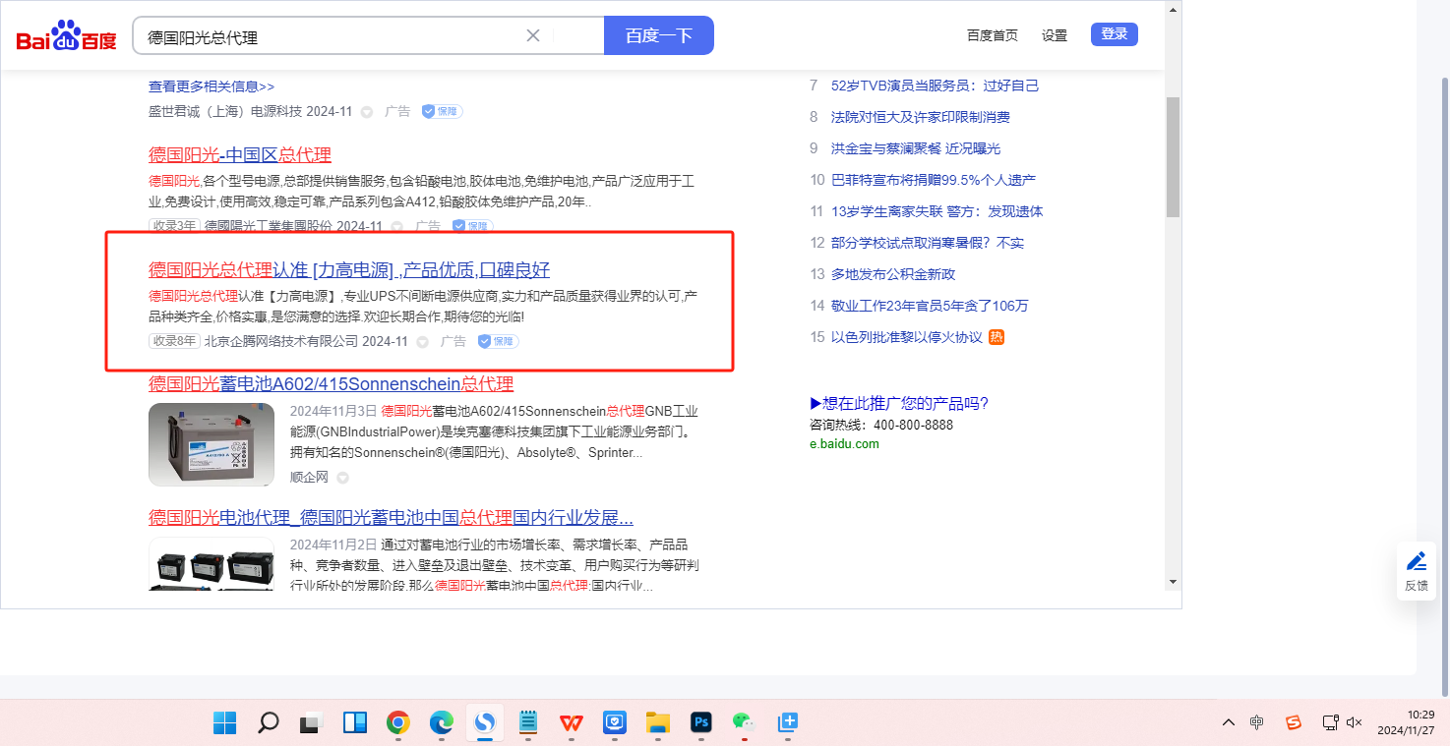Open 百度首页 in the top navigation
Screen dimensions: 1450x746
(992, 35)
